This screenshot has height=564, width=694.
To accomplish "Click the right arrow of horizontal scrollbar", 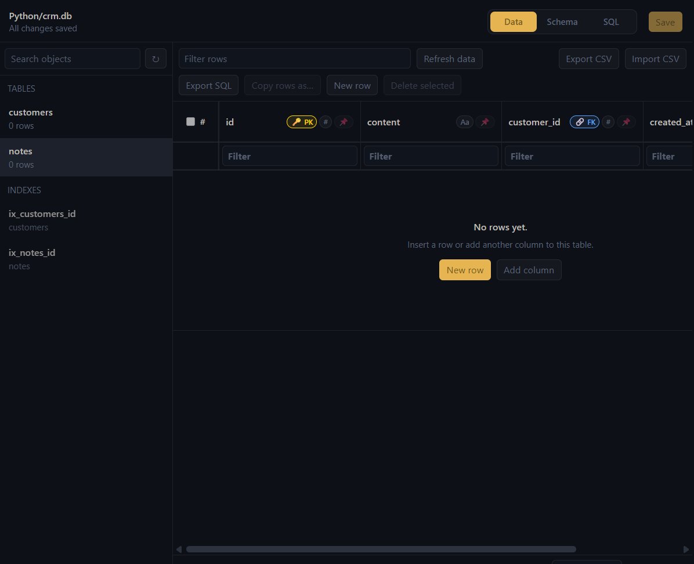I will point(686,549).
